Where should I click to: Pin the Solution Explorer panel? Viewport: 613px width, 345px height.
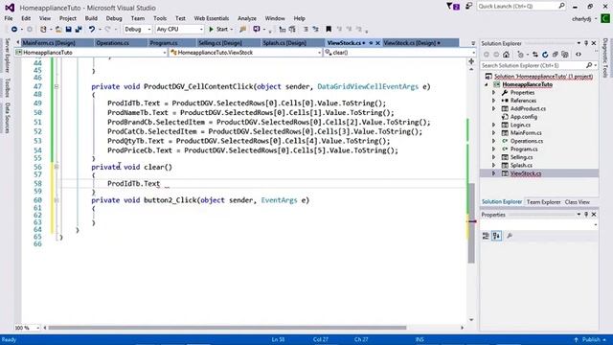click(x=586, y=43)
